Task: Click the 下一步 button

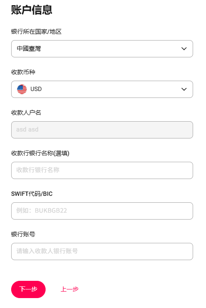Action: (x=28, y=289)
